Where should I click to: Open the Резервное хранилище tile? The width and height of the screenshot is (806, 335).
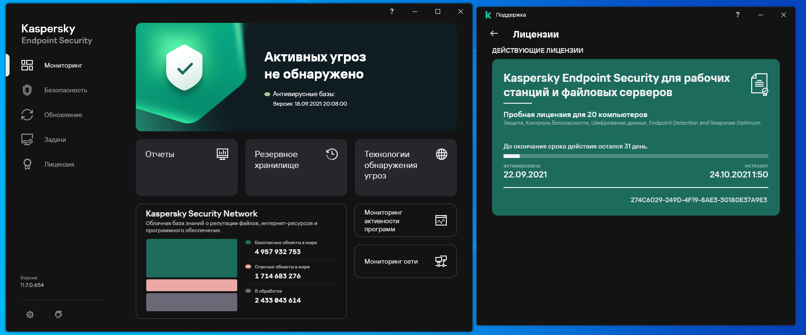[296, 167]
